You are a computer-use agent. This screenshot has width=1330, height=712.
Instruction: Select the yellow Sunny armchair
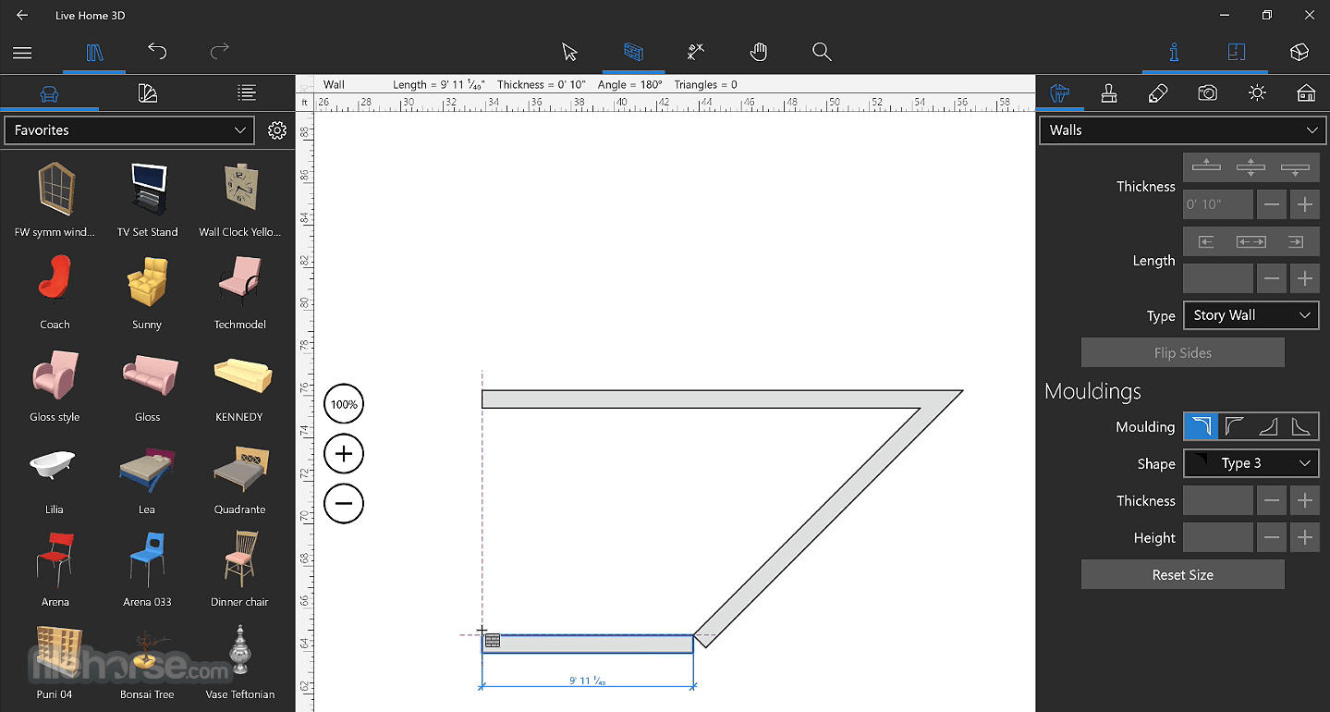[147, 282]
